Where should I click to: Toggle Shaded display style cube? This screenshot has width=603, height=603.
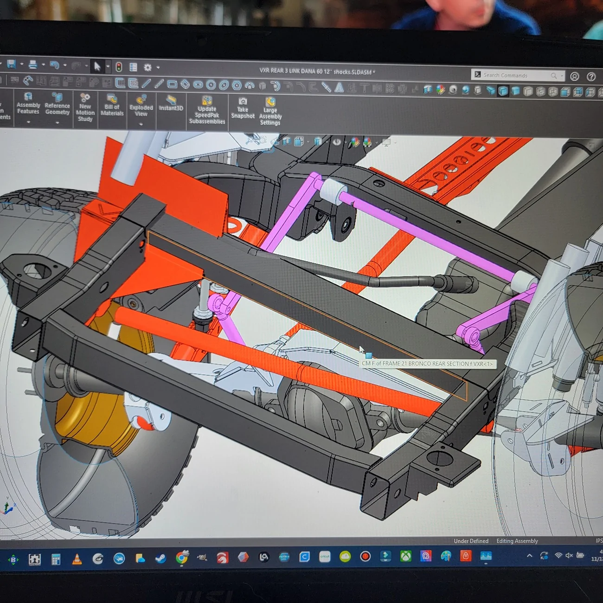(x=515, y=91)
